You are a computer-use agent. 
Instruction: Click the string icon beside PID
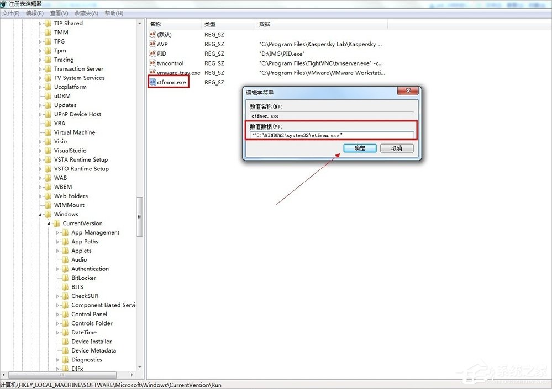154,54
